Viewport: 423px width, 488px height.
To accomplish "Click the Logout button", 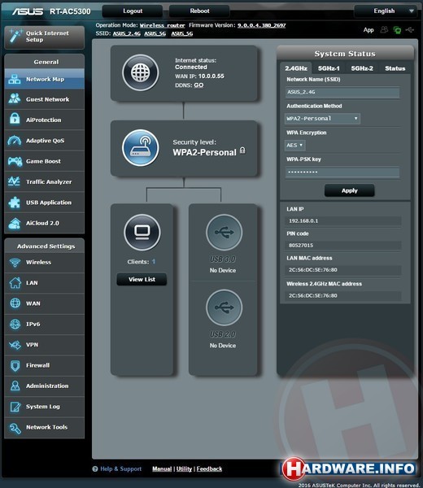I will click(133, 11).
